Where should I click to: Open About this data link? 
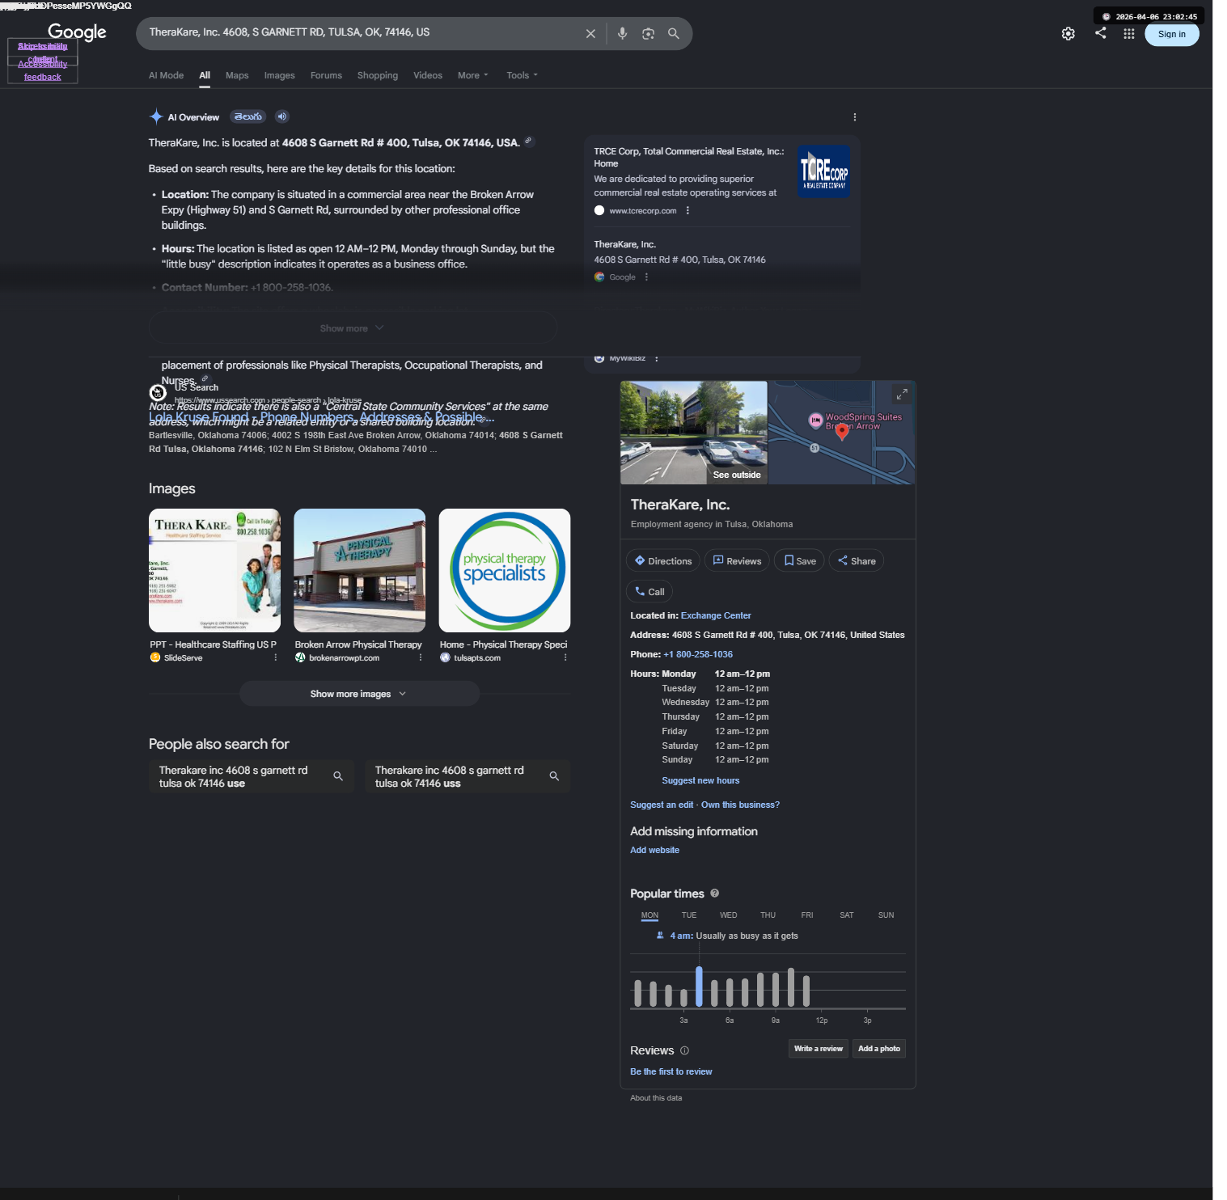coord(656,1098)
